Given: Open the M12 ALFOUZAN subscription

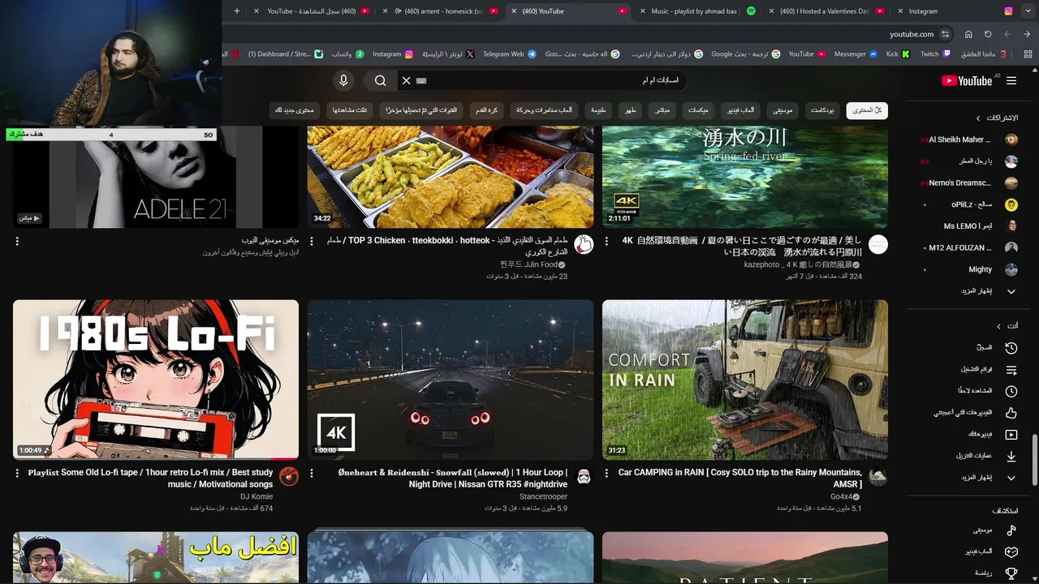Looking at the screenshot, I should pos(969,247).
